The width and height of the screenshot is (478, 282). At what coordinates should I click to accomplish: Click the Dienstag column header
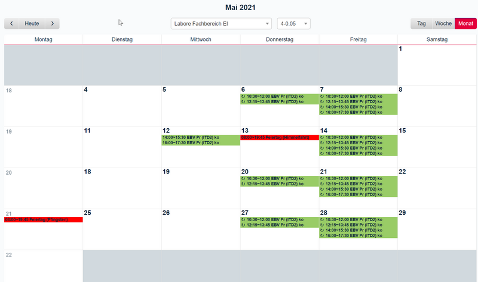pos(122,39)
